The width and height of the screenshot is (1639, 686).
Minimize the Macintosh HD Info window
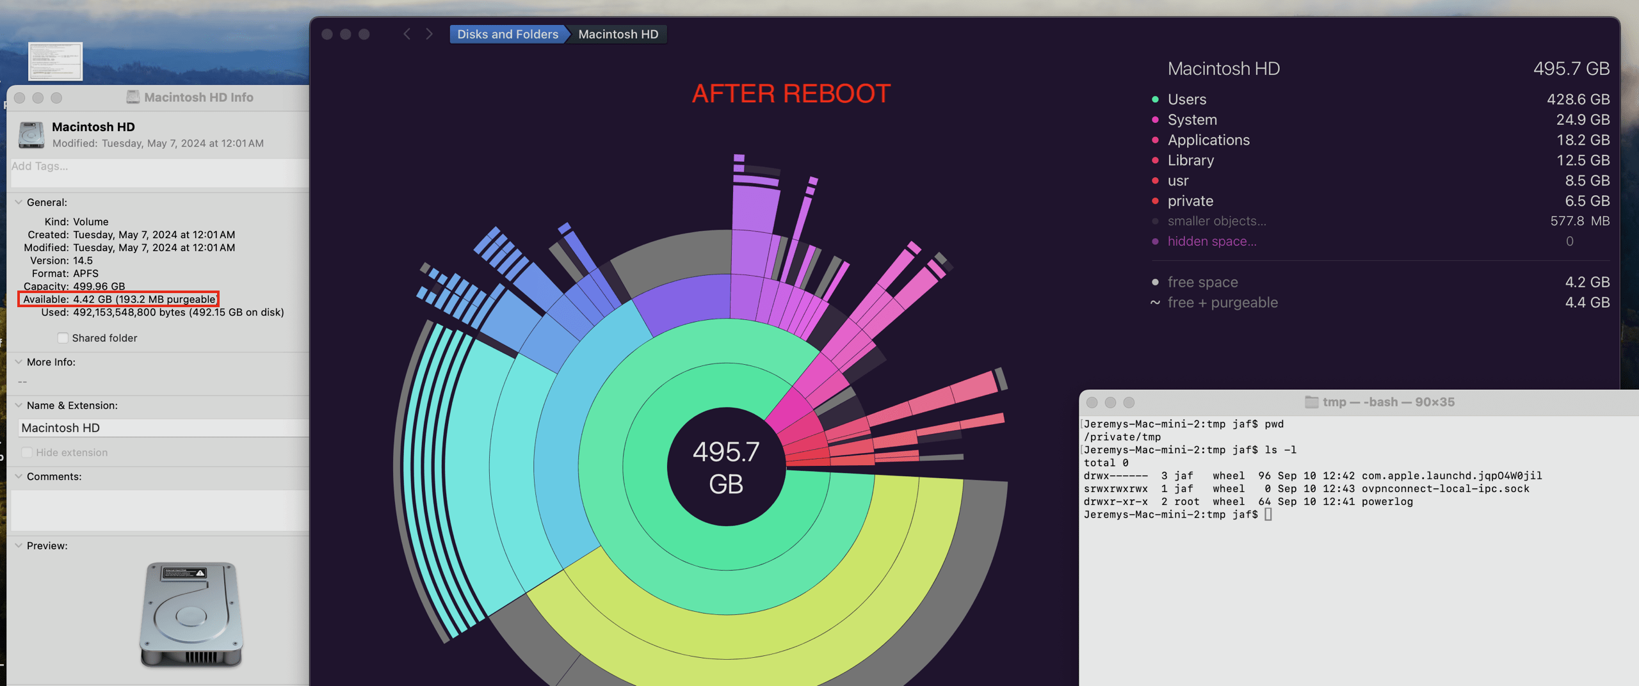click(38, 98)
